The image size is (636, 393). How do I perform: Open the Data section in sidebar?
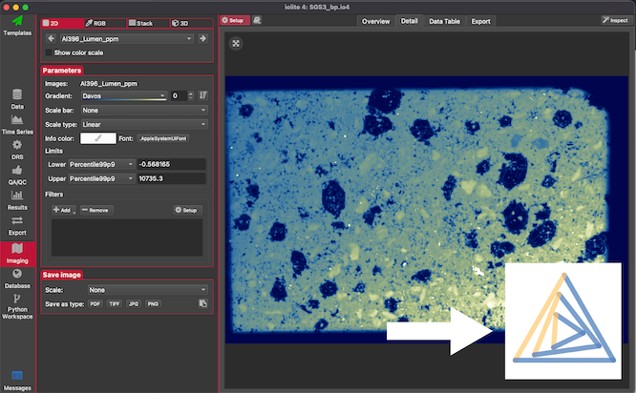click(x=17, y=99)
